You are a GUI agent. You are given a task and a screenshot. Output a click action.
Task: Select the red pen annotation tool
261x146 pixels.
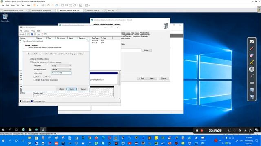pyautogui.click(x=252, y=49)
